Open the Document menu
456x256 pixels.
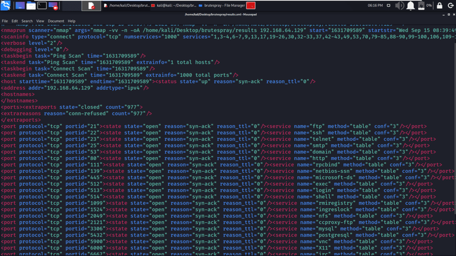(x=56, y=21)
